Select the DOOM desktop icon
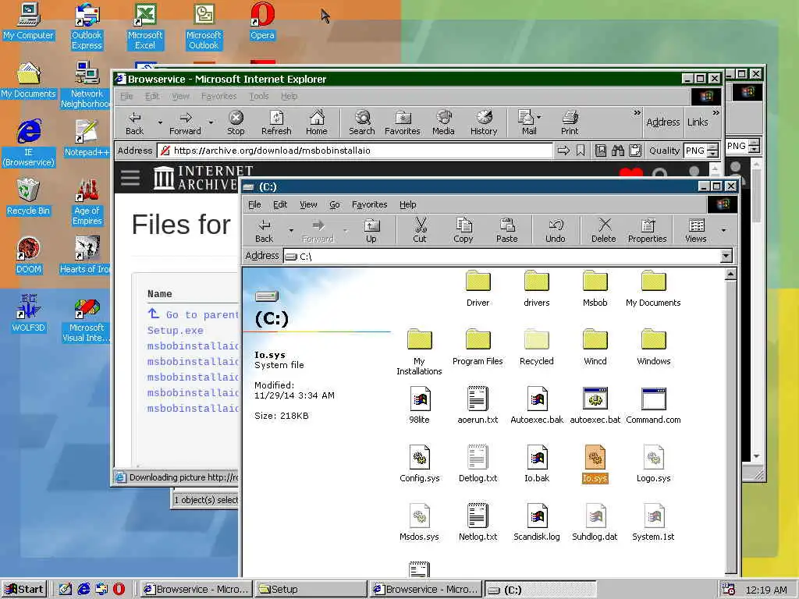799x599 pixels. 29,256
